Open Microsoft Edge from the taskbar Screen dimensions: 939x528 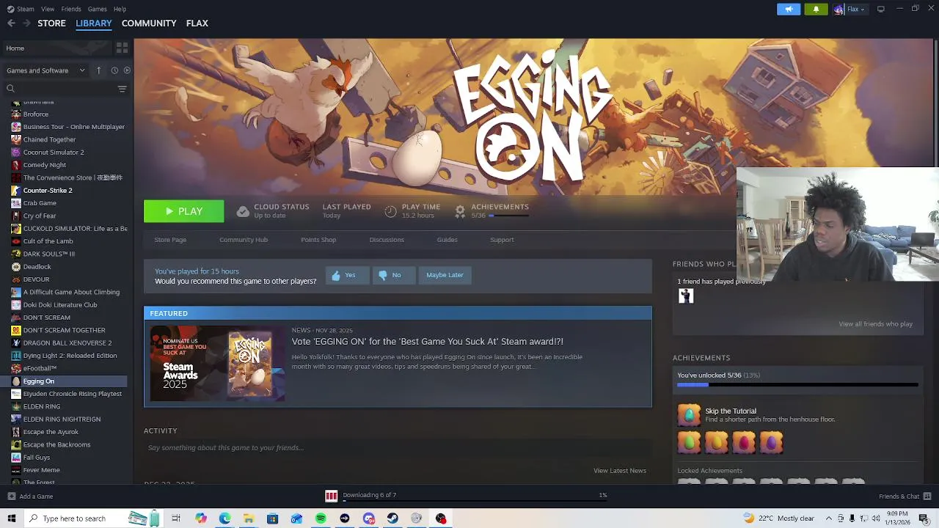click(224, 518)
